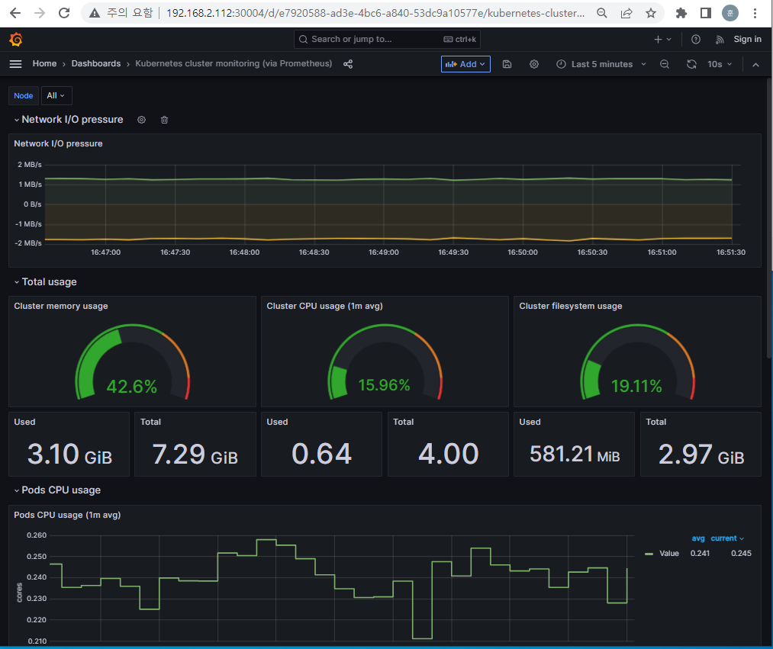Click filesystem Total value 2.97 GiB
The image size is (773, 649).
coord(701,454)
